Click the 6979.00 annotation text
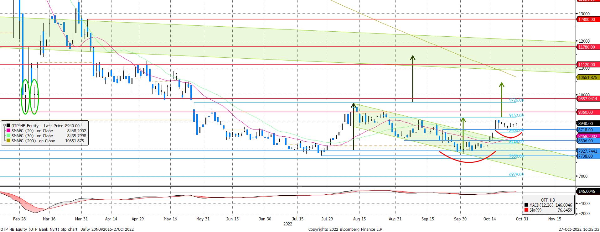 pos(516,174)
